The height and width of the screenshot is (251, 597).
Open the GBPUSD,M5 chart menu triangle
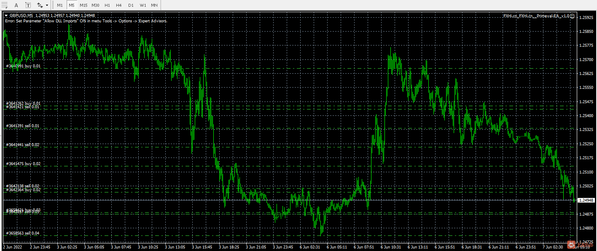click(6, 16)
